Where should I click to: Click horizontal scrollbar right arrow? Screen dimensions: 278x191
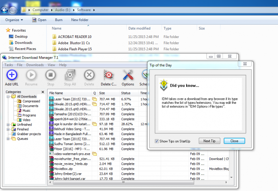click(226, 182)
